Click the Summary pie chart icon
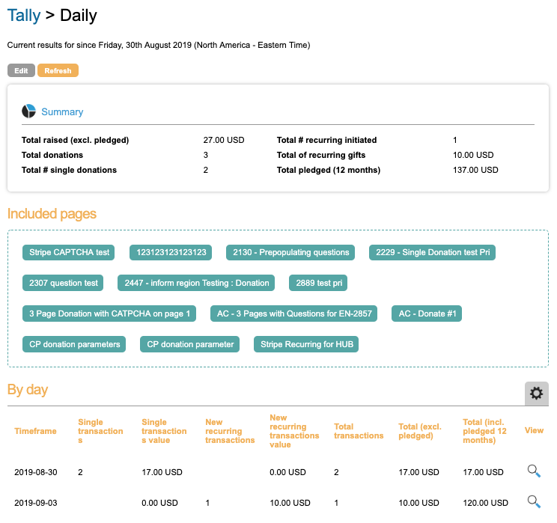Viewport: 557px width, 523px height. (29, 111)
